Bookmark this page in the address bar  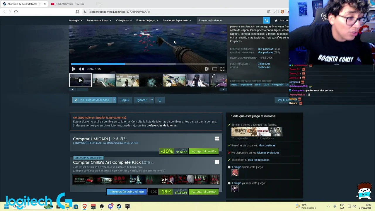(x=77, y=12)
